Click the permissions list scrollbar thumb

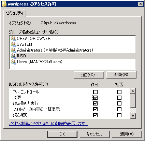click(133, 100)
